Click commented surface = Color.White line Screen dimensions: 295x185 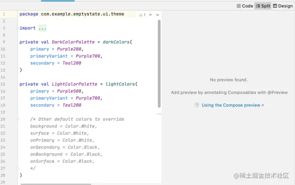pyautogui.click(x=60, y=133)
